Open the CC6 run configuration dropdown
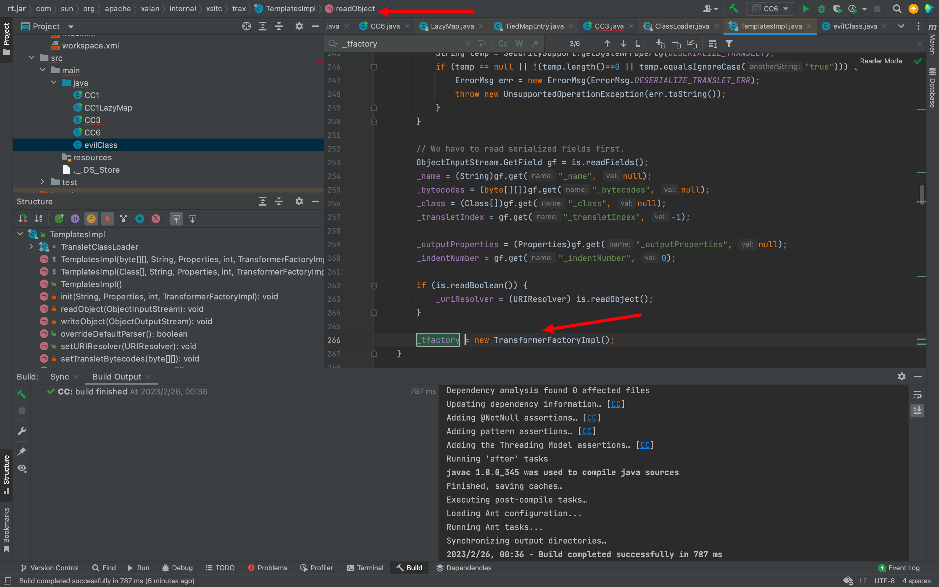Screen dimensions: 939x587 tap(770, 9)
